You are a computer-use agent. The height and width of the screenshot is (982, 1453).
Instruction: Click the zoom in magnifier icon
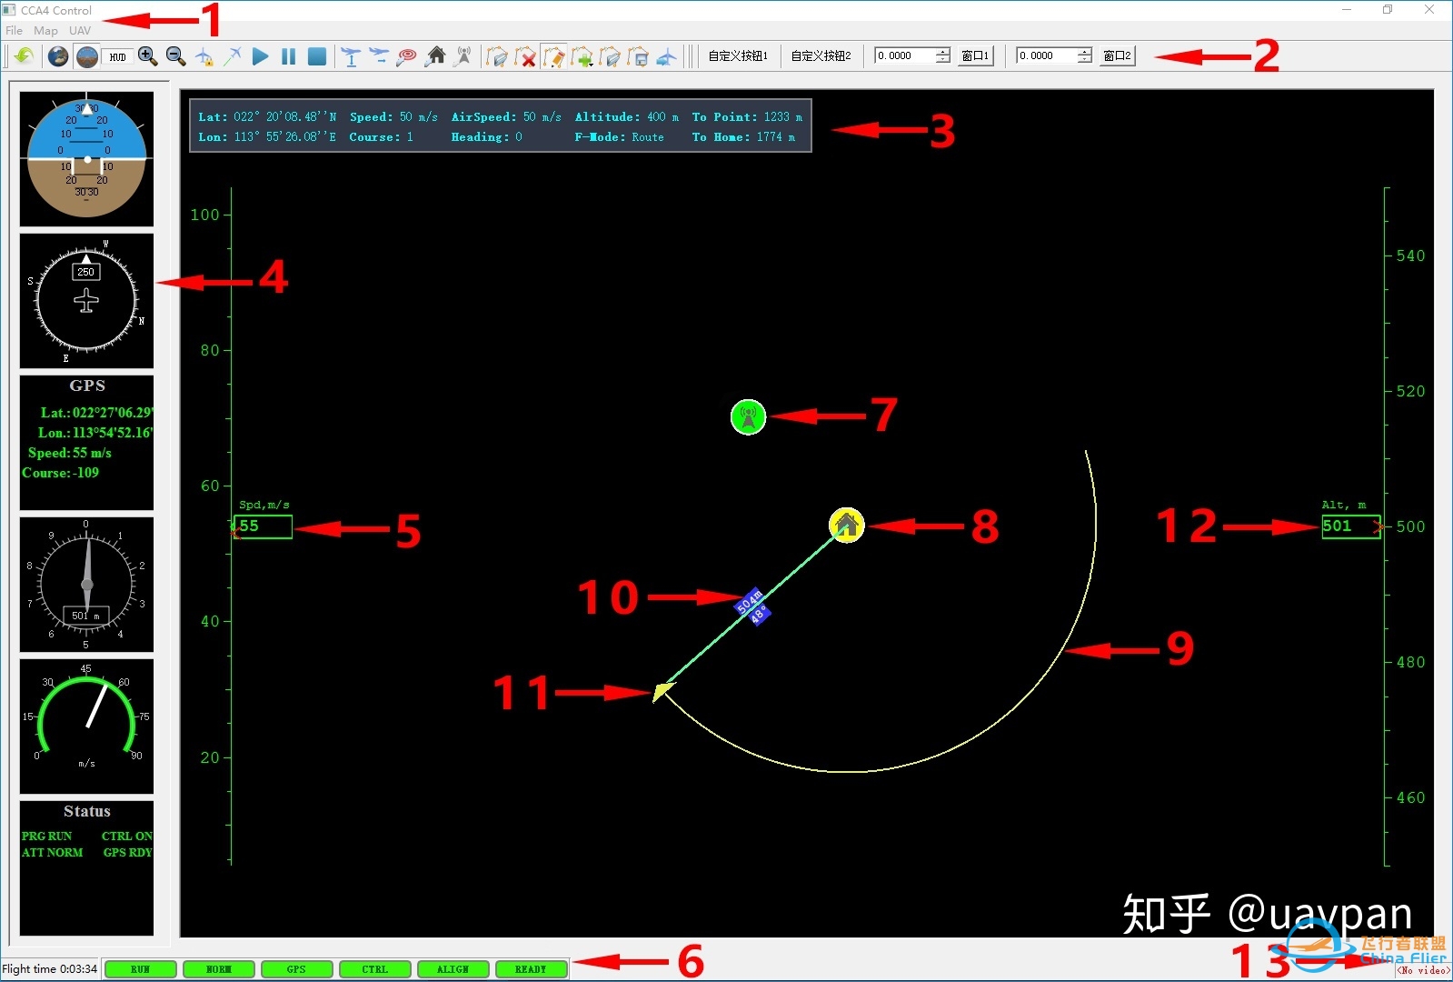click(147, 56)
